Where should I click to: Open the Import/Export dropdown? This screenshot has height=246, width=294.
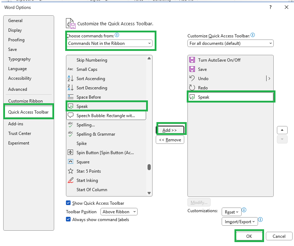click(239, 222)
